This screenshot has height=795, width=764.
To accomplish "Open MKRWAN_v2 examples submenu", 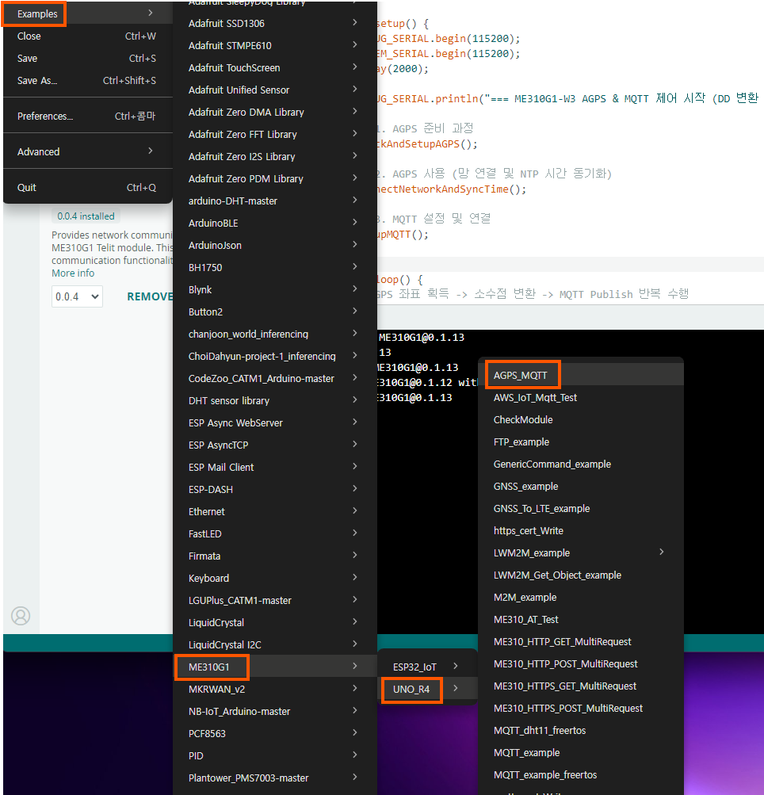I will 275,690.
